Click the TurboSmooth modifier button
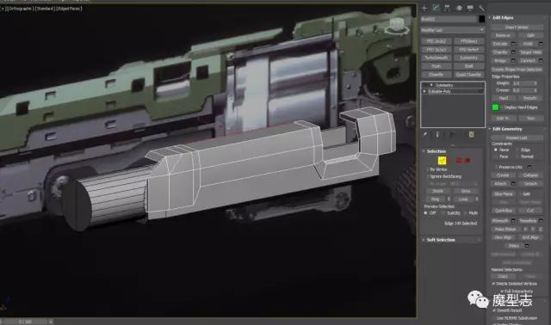The height and width of the screenshot is (325, 551). coord(436,58)
